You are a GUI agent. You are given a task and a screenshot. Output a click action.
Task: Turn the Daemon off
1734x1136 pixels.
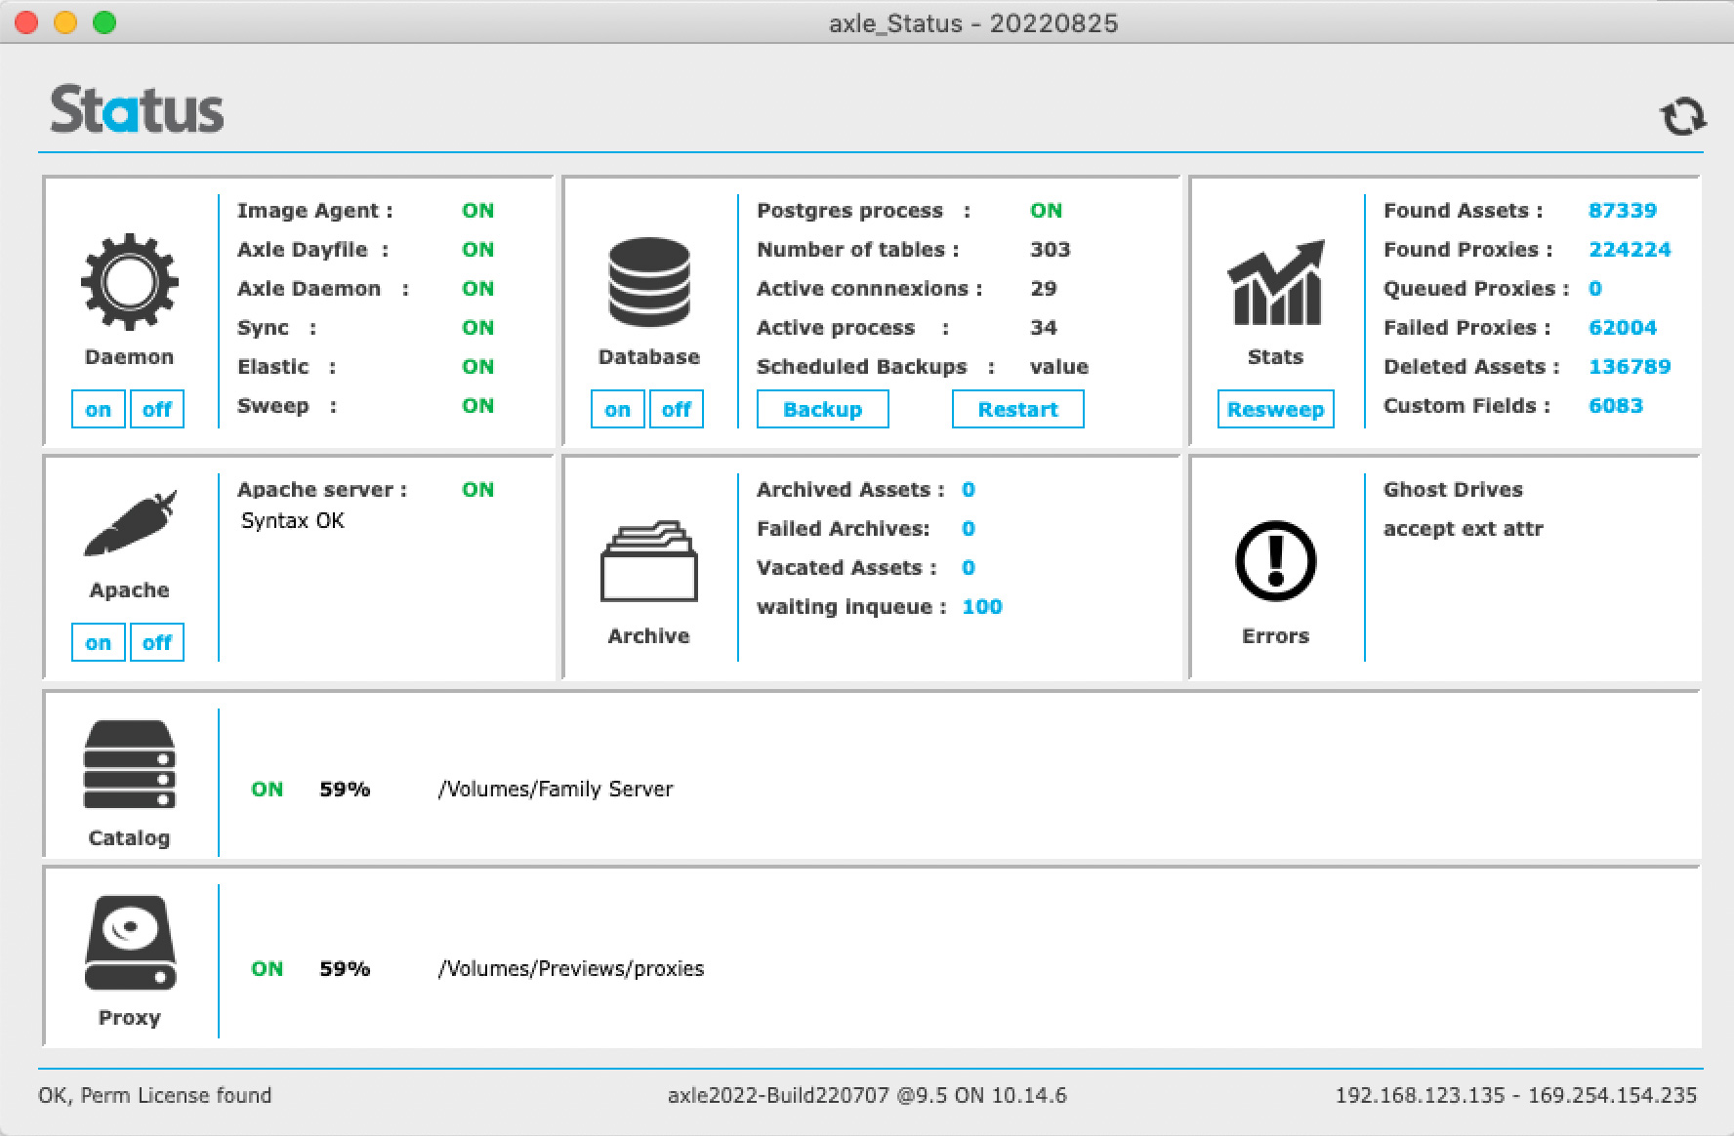coord(157,409)
